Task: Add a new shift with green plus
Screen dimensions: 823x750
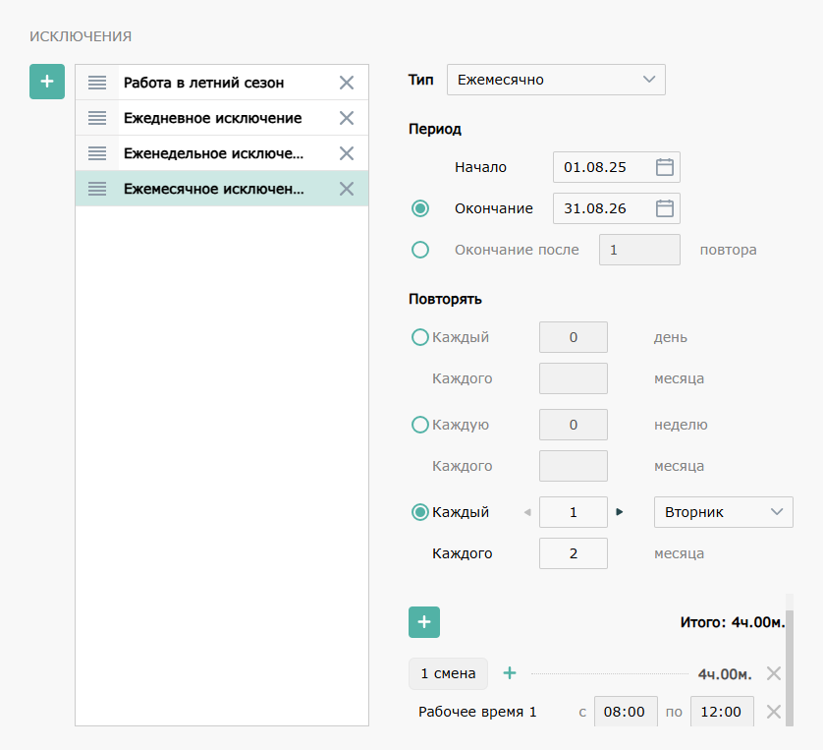Action: point(424,622)
